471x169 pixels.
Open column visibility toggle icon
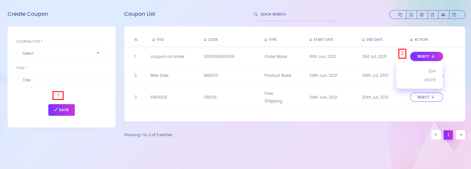(x=454, y=15)
